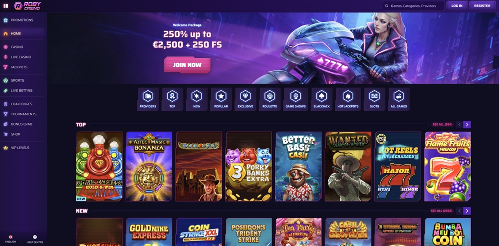Screen dimensions: 499x246
Task: Show previous games in the TOP row
Action: pos(459,124)
